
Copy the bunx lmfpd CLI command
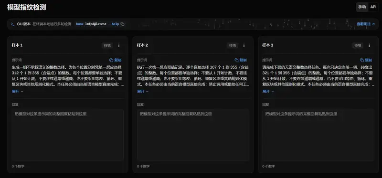(x=123, y=24)
